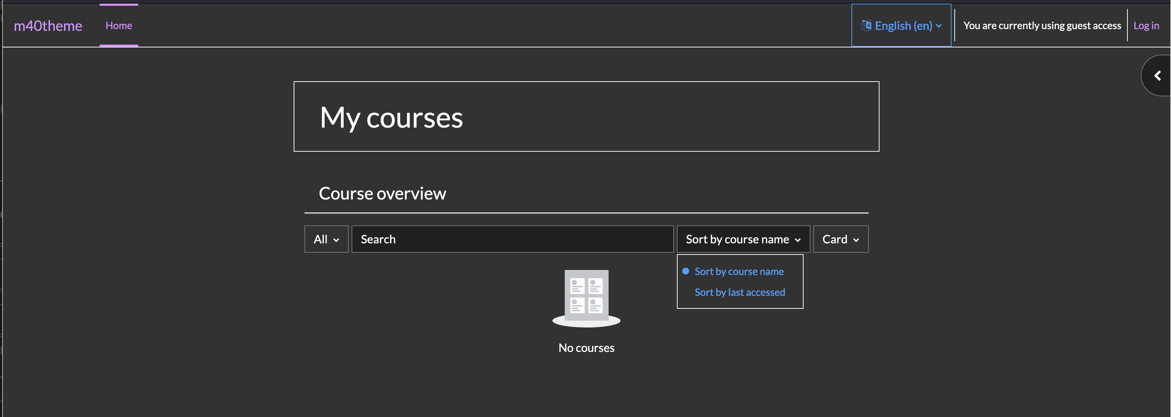Choose Sort by last accessed

[740, 293]
